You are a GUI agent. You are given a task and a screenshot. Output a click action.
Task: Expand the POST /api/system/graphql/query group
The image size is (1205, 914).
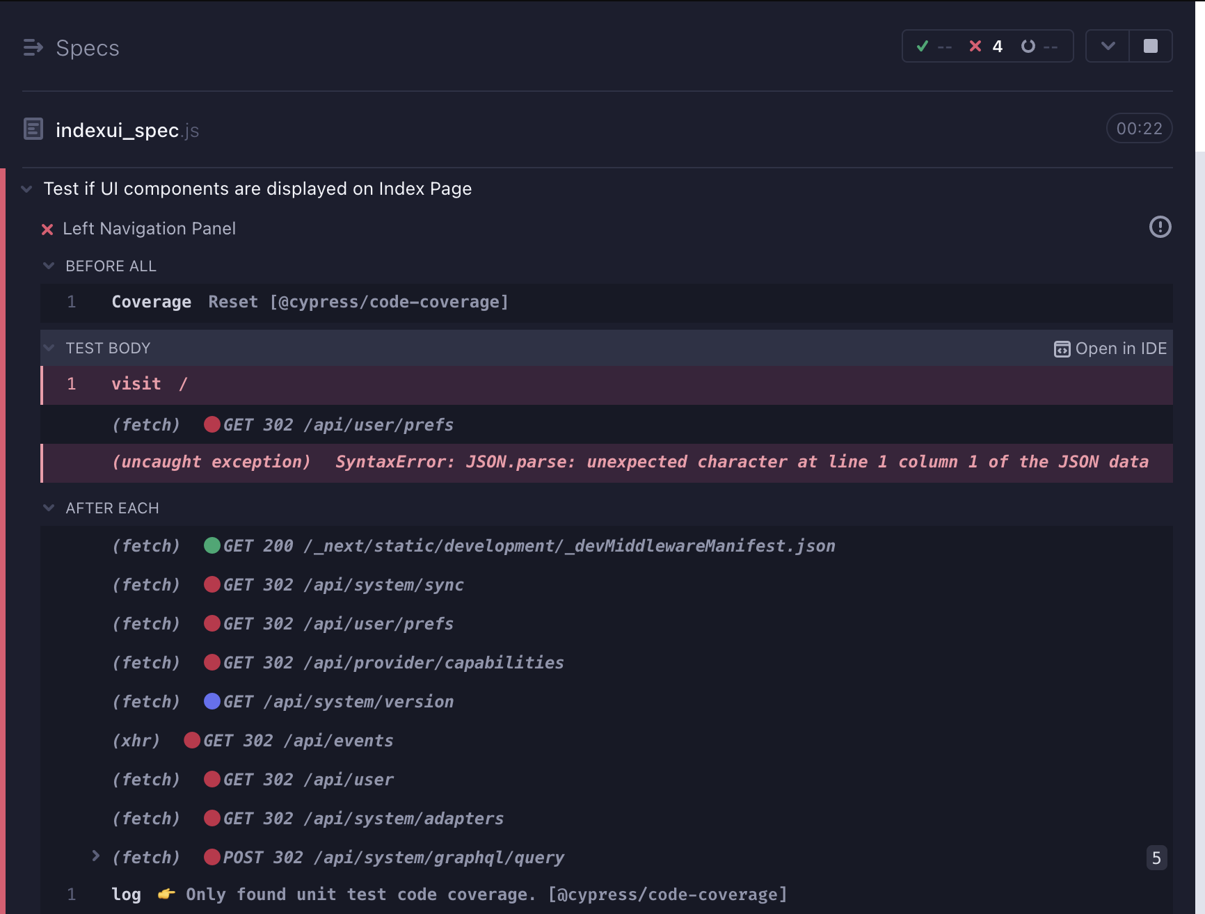[96, 856]
